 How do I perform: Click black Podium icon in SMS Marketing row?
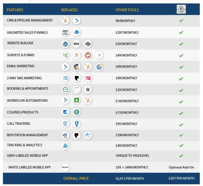coord(76,78)
